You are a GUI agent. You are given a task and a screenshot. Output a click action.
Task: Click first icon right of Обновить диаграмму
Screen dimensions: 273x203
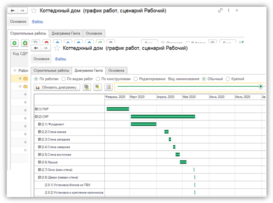[87, 87]
